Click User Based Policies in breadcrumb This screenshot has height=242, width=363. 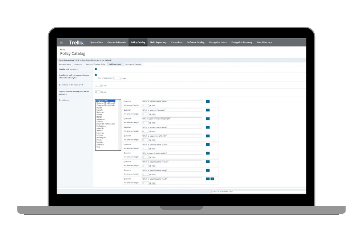click(90, 60)
